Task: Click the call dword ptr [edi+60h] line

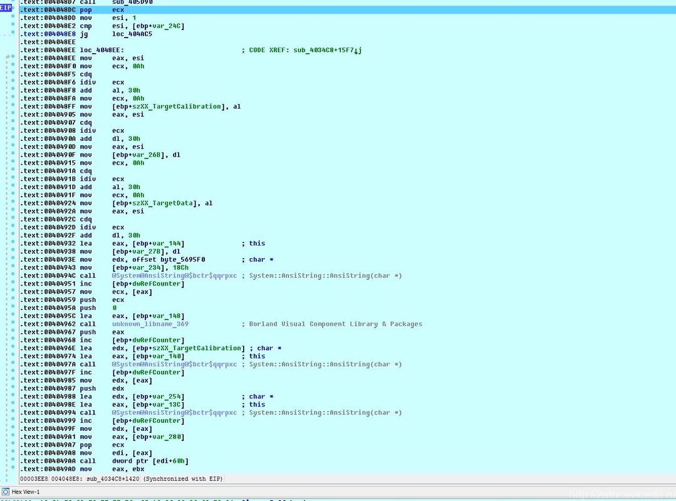Action: (x=150, y=461)
